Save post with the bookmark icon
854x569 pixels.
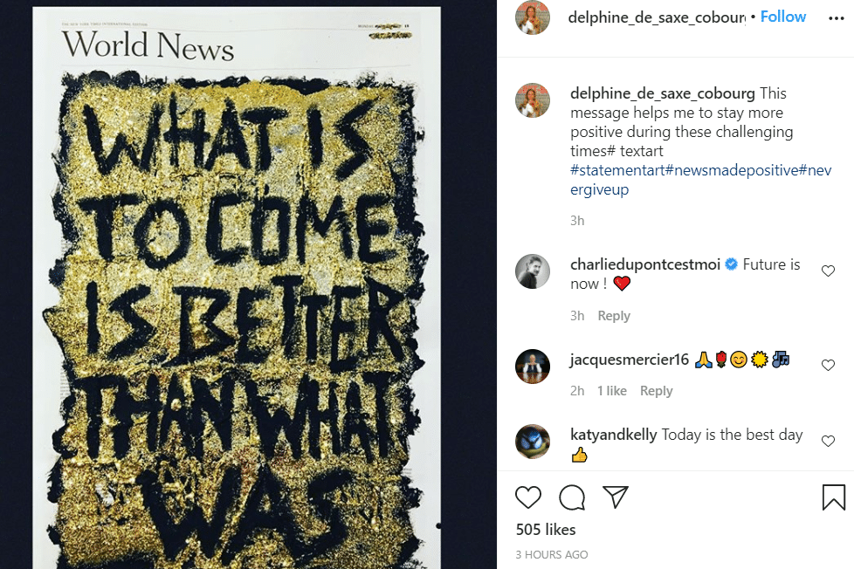click(x=833, y=497)
